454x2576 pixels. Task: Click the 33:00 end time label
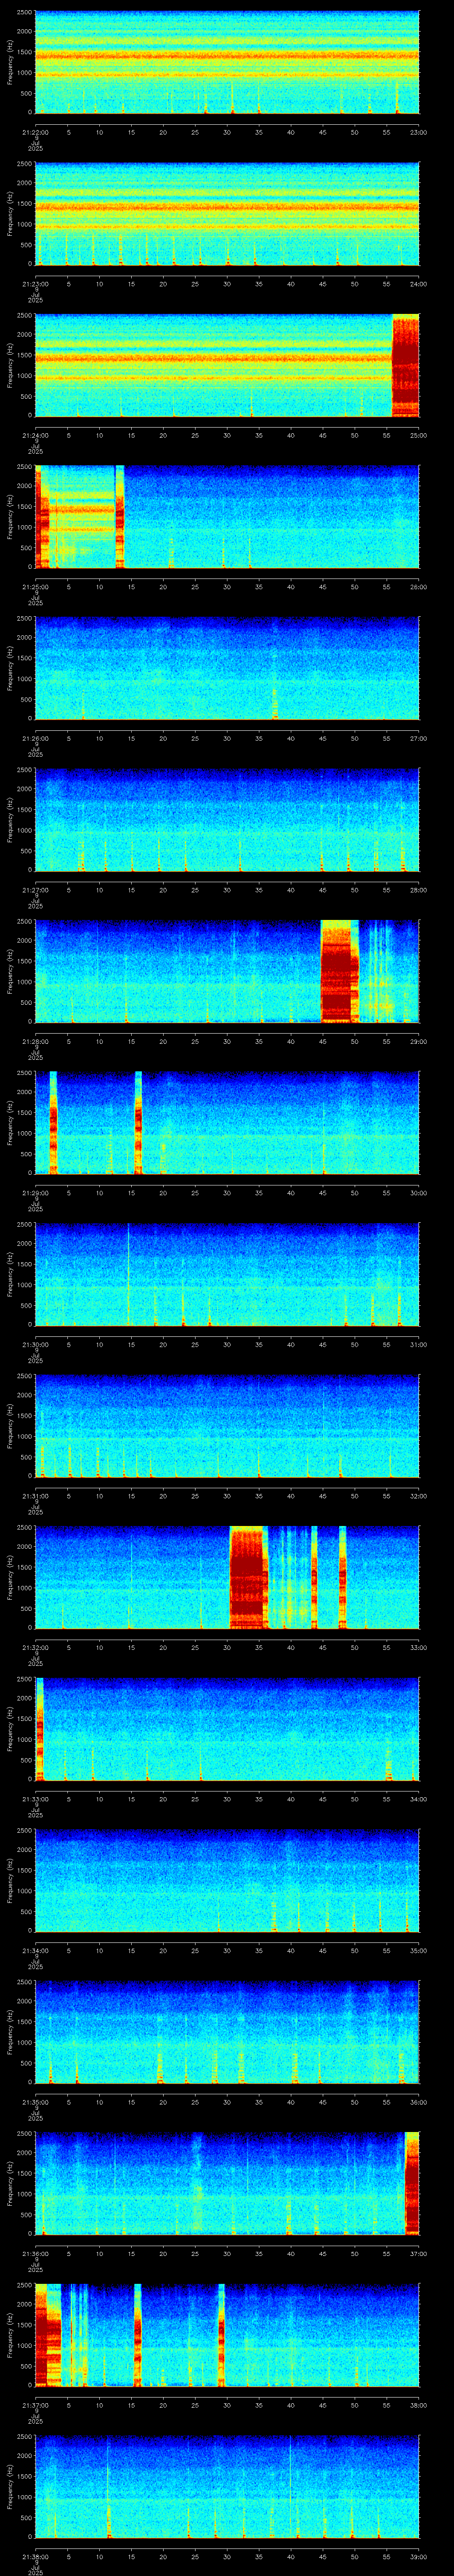419,1648
